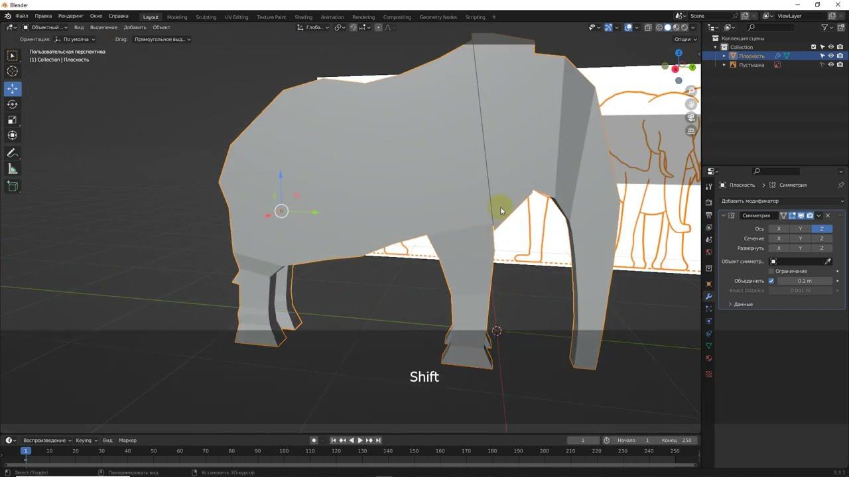
Task: Click the Объединить distance 0.1 m field
Action: pyautogui.click(x=805, y=281)
